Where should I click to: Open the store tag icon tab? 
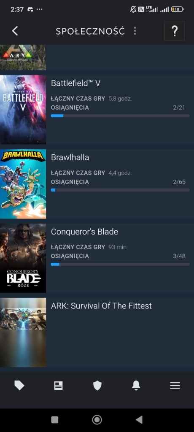(x=19, y=386)
